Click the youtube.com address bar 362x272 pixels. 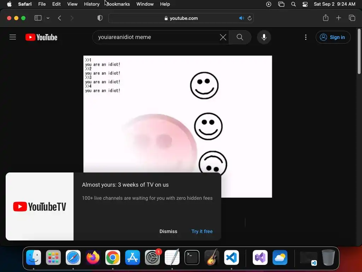(x=181, y=18)
